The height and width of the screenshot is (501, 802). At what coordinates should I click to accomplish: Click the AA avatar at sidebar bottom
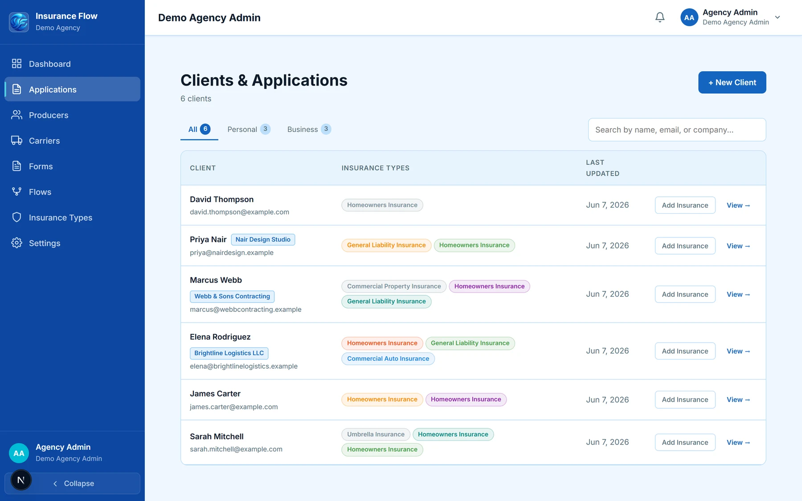(19, 453)
